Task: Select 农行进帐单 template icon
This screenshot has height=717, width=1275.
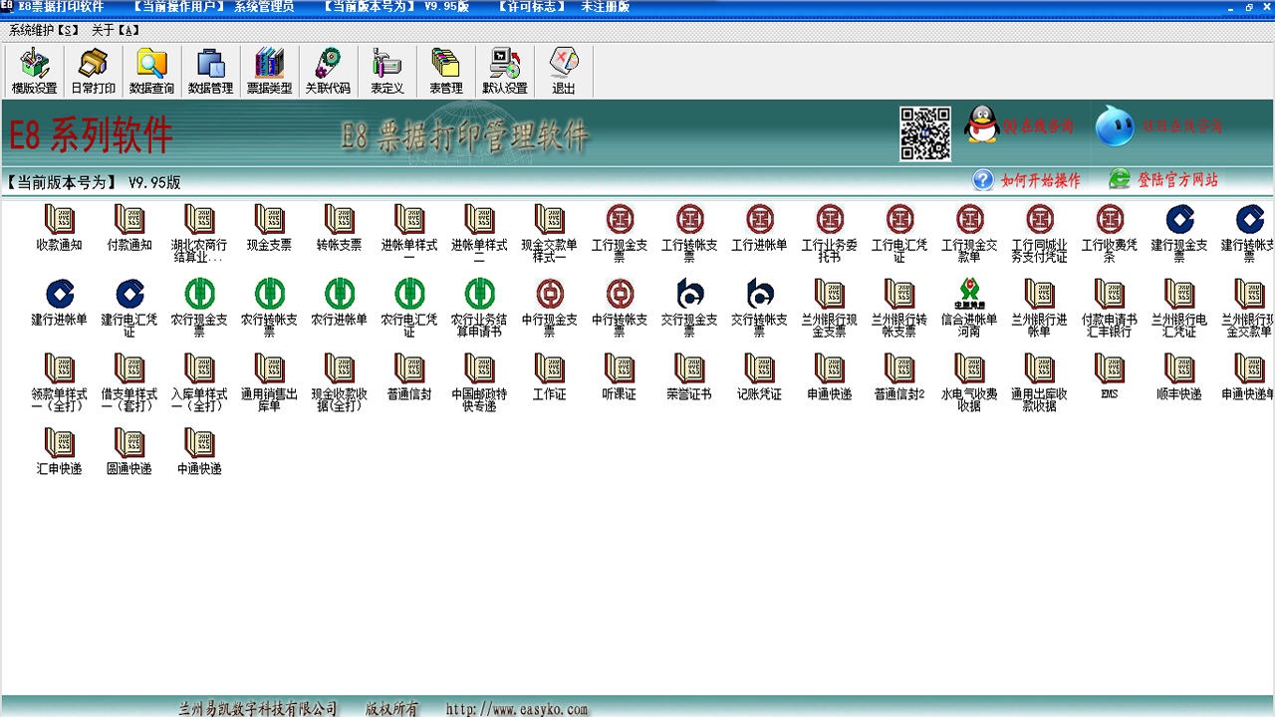Action: coord(339,302)
